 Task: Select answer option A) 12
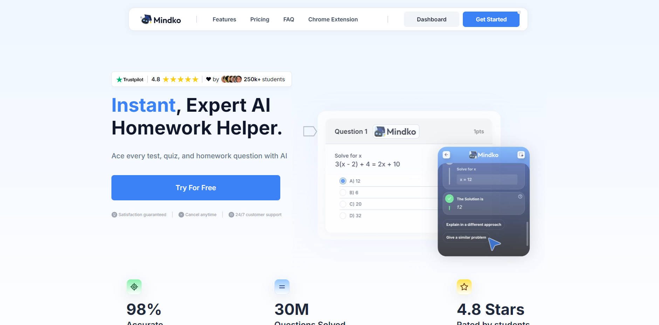[x=343, y=181]
